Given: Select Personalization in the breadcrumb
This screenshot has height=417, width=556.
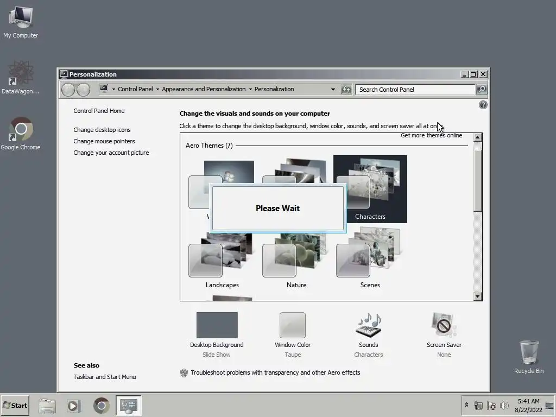Looking at the screenshot, I should point(274,90).
